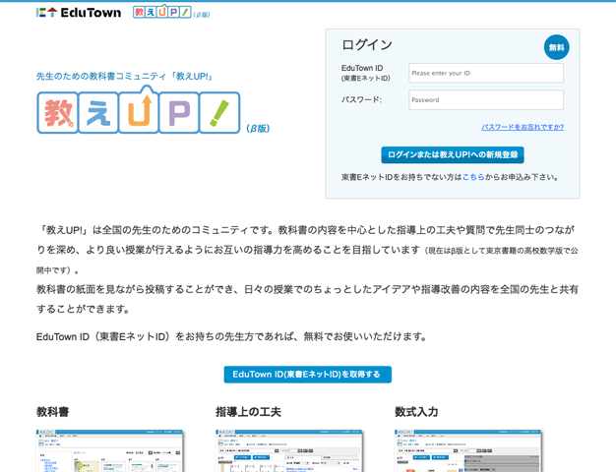Open the small 教えUP! header logo

171,12
